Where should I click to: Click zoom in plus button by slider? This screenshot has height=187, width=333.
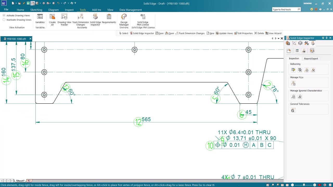[315, 185]
